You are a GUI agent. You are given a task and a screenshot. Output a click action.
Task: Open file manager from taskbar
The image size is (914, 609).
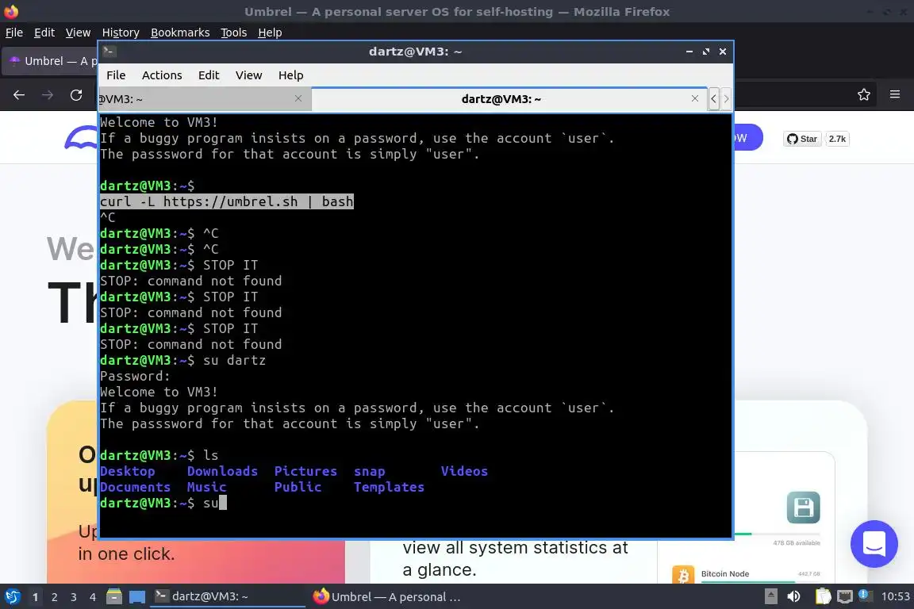pos(114,597)
